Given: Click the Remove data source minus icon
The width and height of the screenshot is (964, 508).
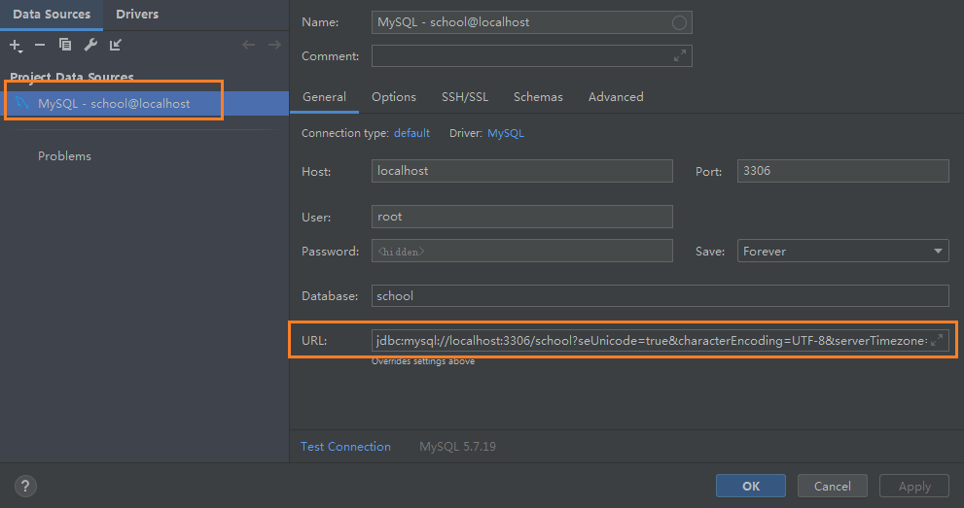Looking at the screenshot, I should coord(40,45).
